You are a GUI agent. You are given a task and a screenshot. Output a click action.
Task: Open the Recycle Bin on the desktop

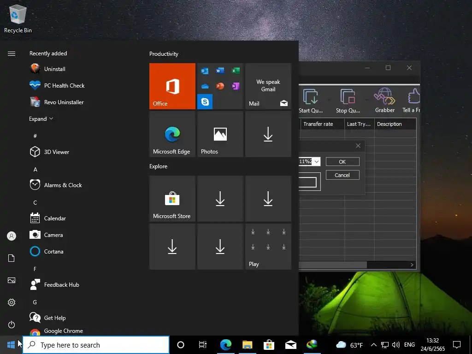18,19
